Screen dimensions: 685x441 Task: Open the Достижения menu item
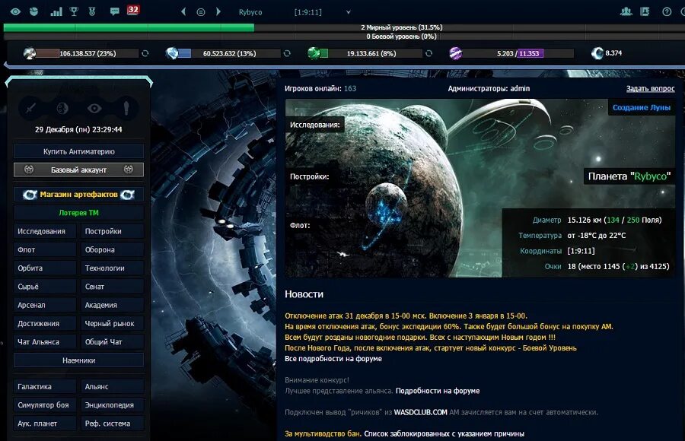[45, 324]
